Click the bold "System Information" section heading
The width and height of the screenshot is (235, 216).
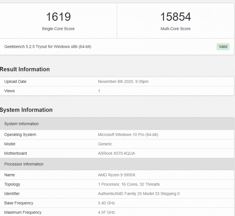26,110
